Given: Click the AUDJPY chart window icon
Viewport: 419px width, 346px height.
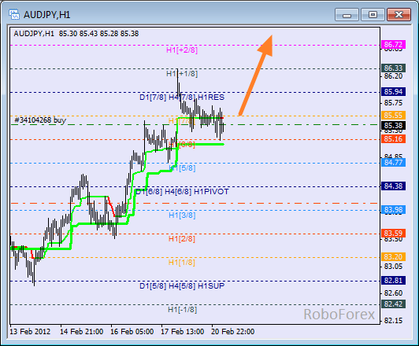Looking at the screenshot, I should 13,14.
